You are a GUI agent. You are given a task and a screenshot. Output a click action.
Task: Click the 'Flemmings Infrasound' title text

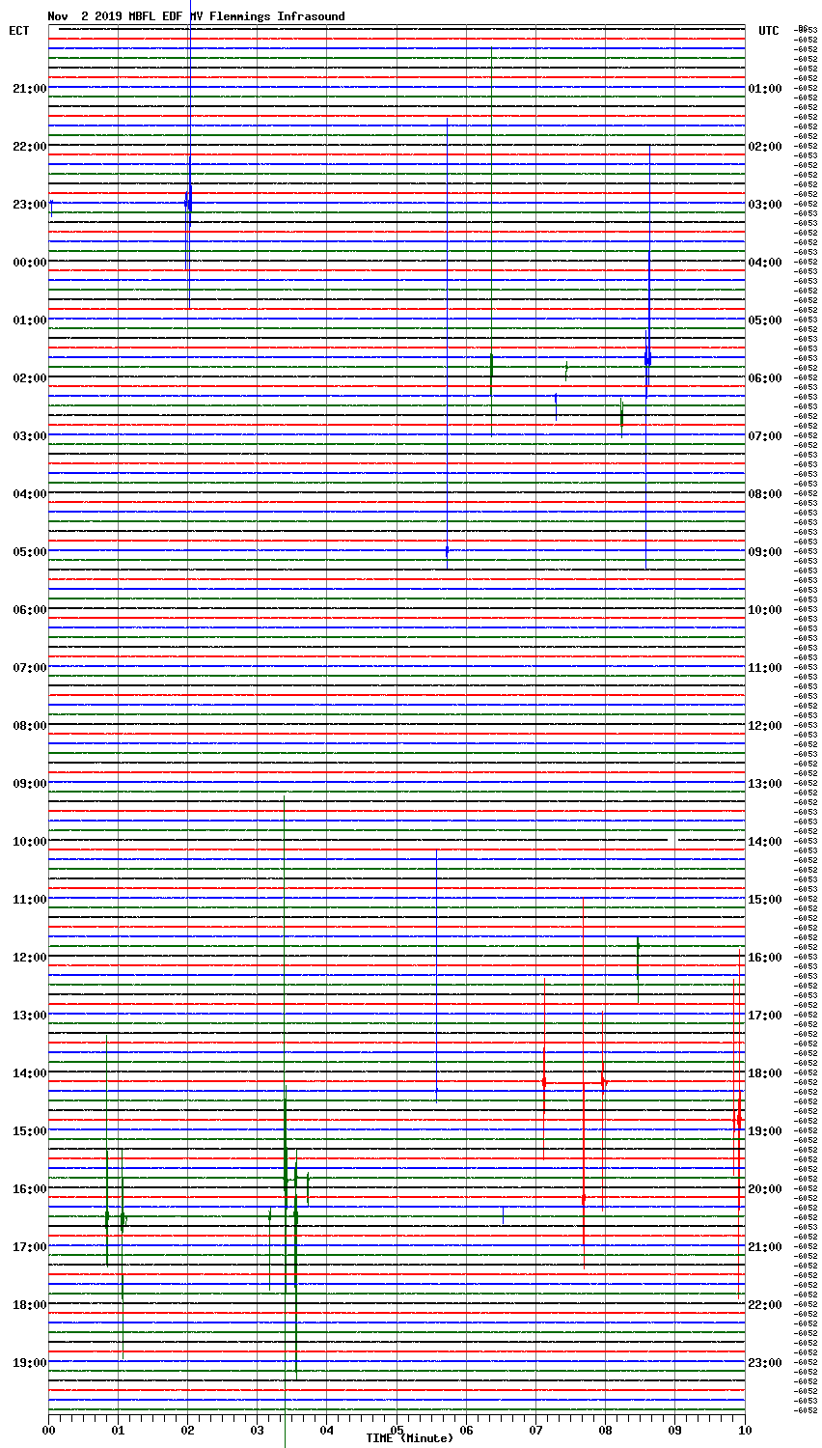tap(277, 16)
